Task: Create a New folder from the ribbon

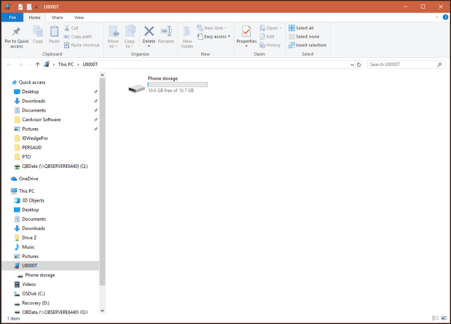Action: [x=186, y=34]
